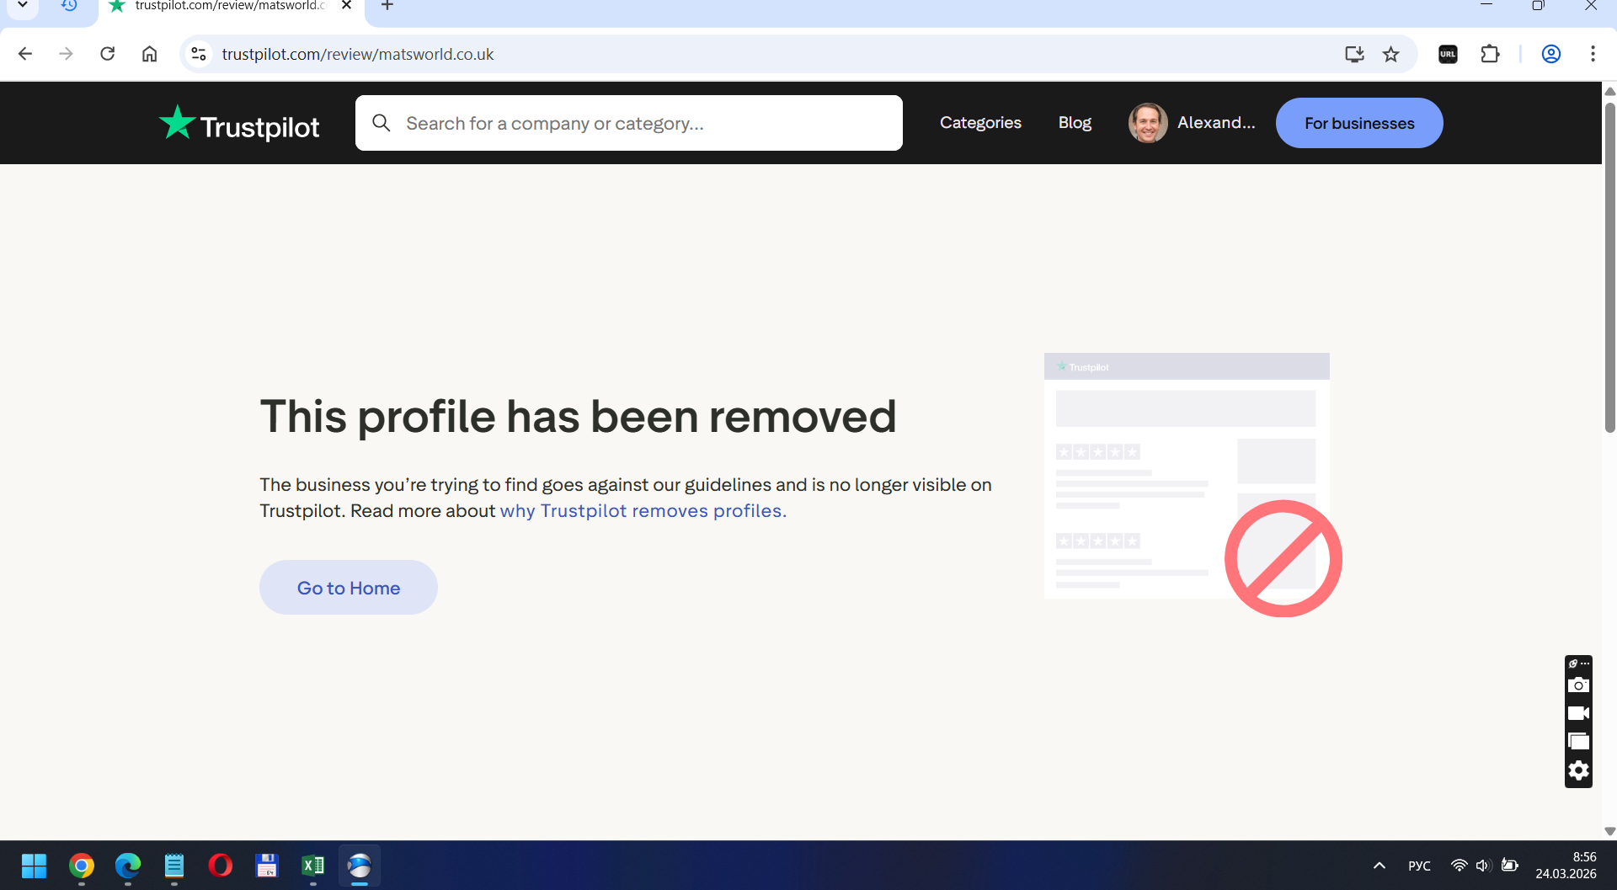Open the Categories menu
The height and width of the screenshot is (890, 1617).
click(x=980, y=123)
